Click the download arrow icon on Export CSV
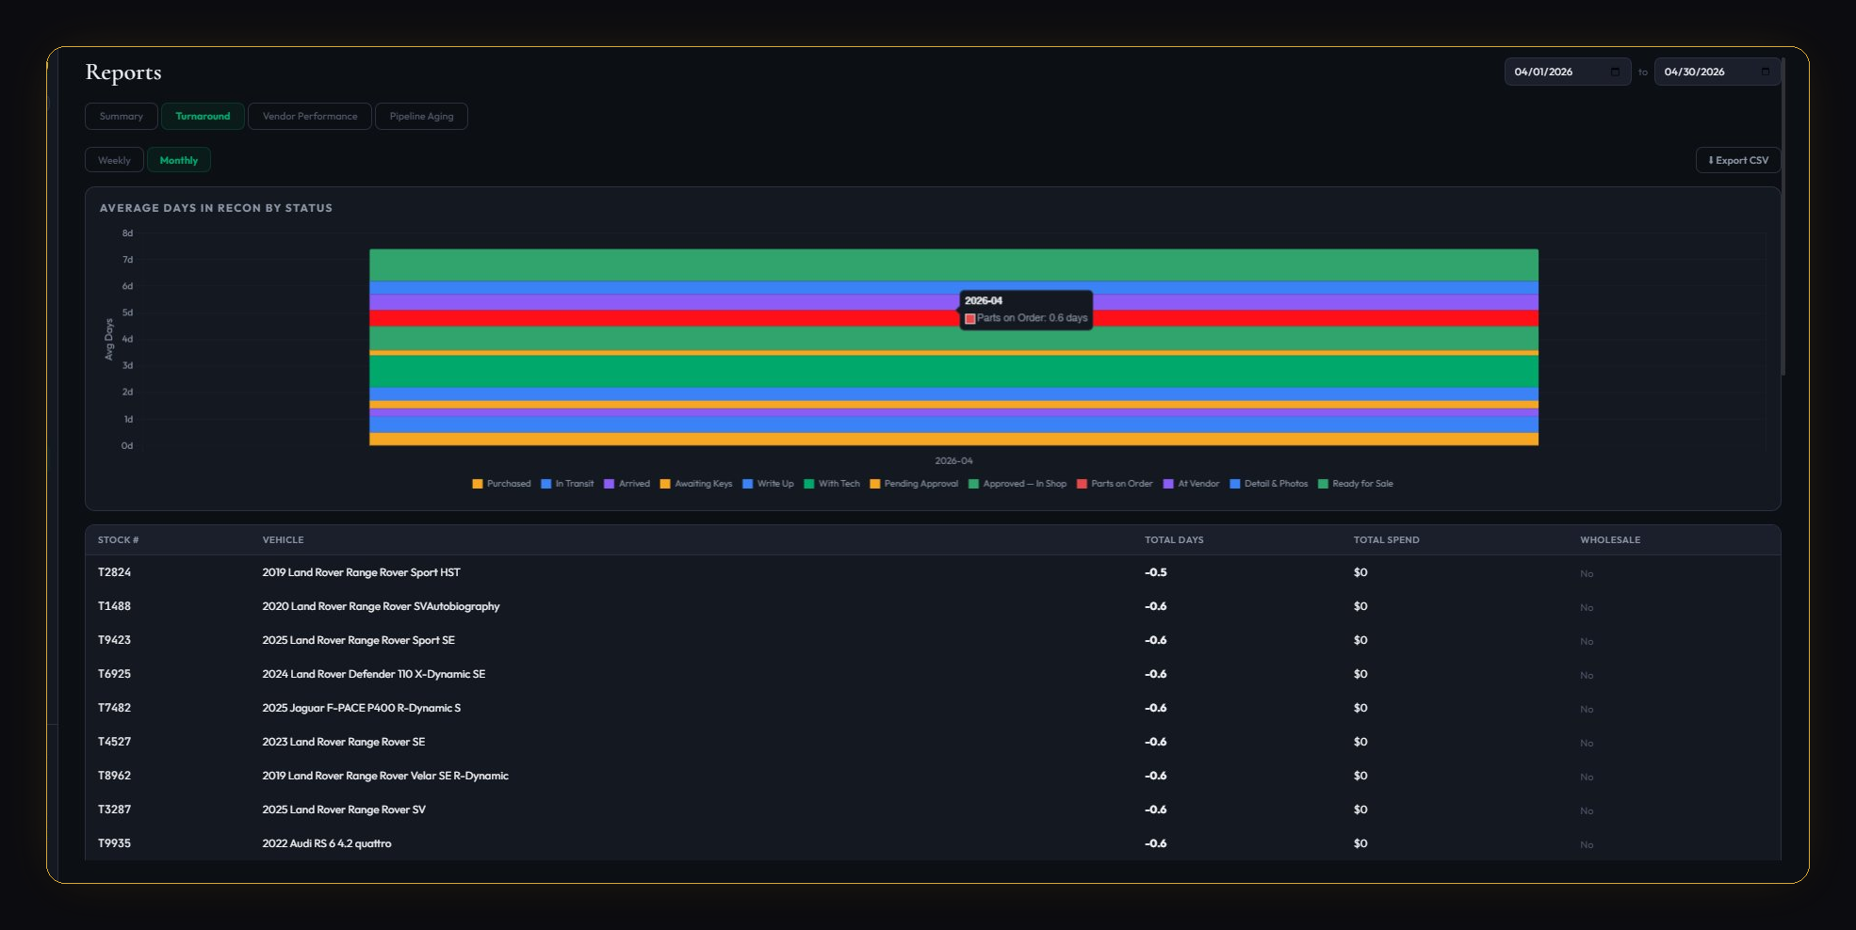 pos(1710,160)
